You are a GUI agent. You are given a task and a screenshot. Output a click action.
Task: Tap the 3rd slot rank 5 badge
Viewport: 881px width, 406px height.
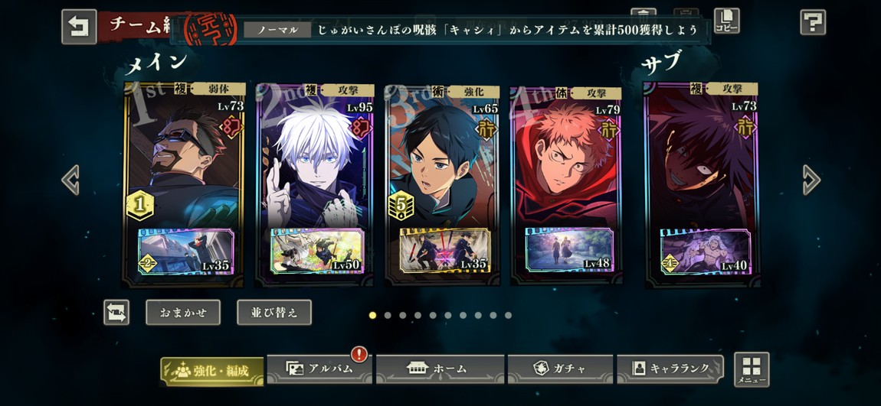401,205
